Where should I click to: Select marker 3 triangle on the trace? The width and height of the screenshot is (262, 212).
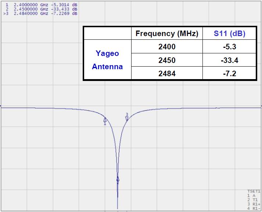coord(127,119)
